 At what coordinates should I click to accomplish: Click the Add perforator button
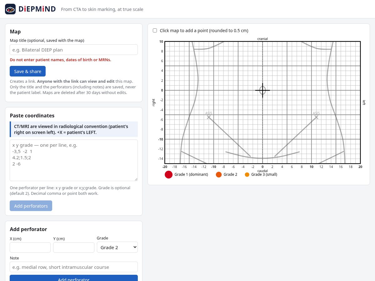tap(74, 278)
